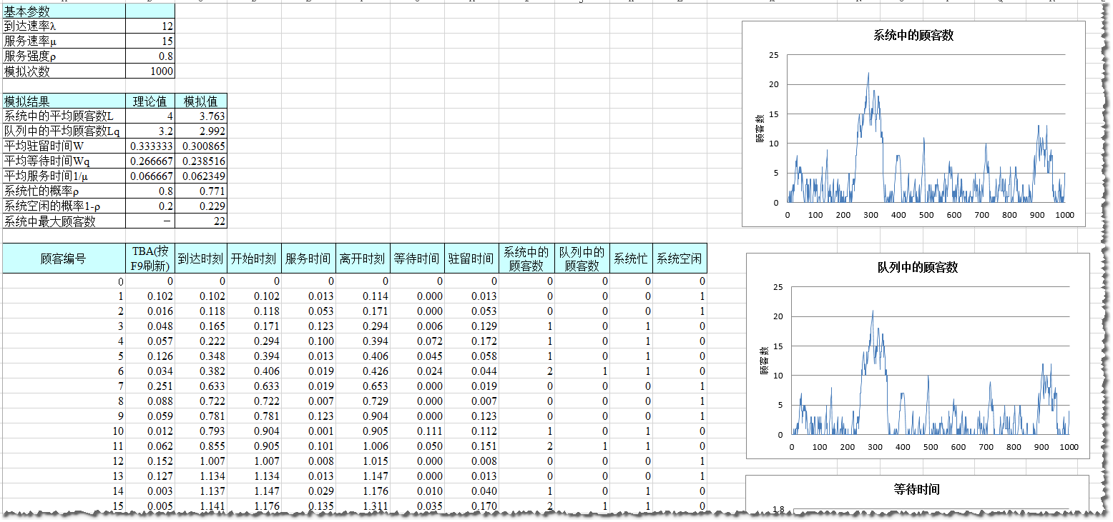Select departure time 0.729 for customer 8

(x=363, y=401)
